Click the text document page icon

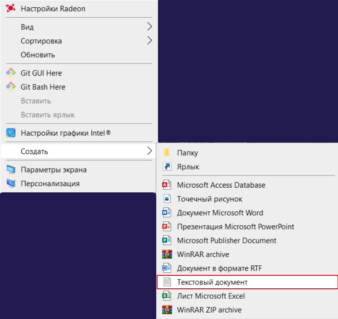click(167, 282)
